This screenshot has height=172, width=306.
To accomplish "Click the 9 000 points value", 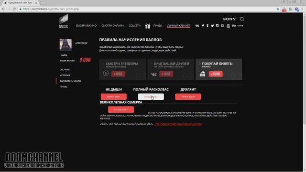I will point(85,60).
